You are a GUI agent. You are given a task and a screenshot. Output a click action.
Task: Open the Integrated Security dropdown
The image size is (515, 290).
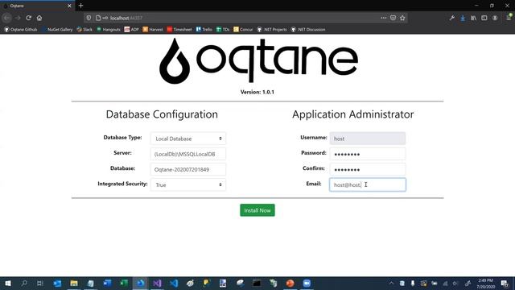pos(188,184)
